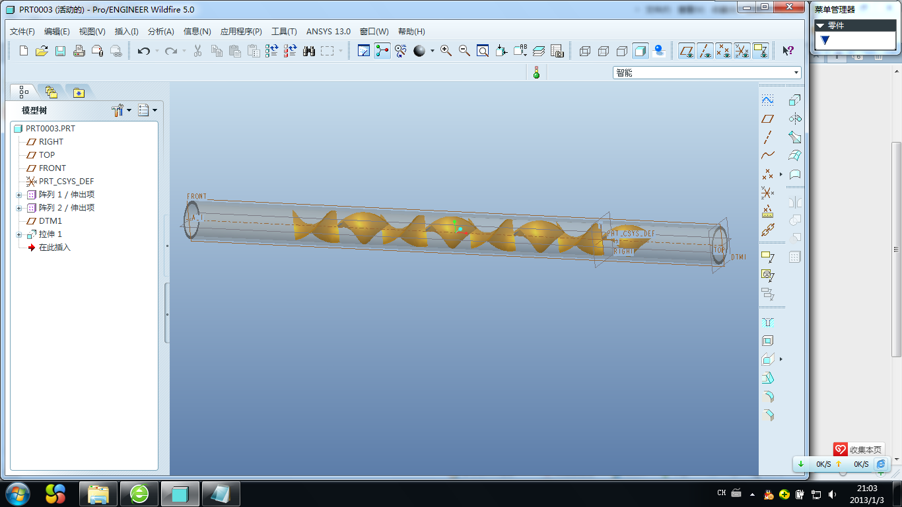Choose the Shell tool icon
The image size is (902, 507).
767,341
